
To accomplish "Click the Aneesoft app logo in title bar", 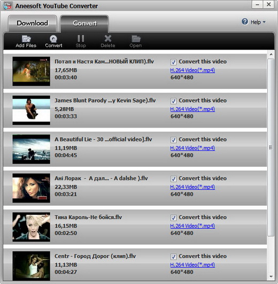I will (x=8, y=5).
